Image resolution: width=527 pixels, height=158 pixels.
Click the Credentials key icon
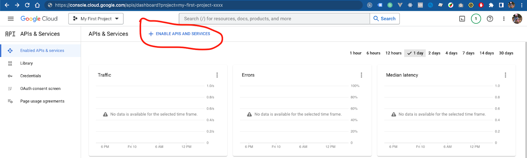[10, 76]
